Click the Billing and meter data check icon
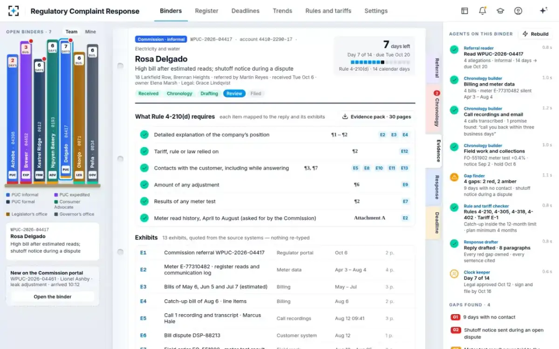The width and height of the screenshot is (559, 349). [x=454, y=80]
